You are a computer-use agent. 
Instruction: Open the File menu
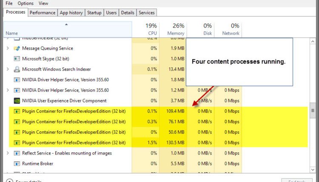(x=9, y=3)
